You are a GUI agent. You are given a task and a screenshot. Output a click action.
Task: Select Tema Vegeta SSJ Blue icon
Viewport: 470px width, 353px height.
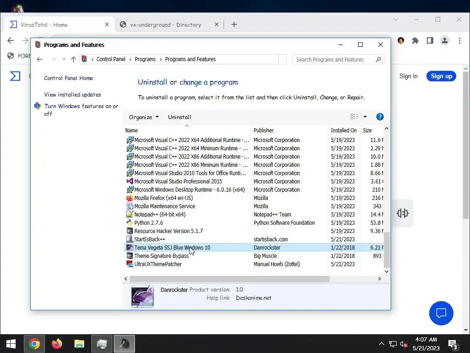pos(129,248)
